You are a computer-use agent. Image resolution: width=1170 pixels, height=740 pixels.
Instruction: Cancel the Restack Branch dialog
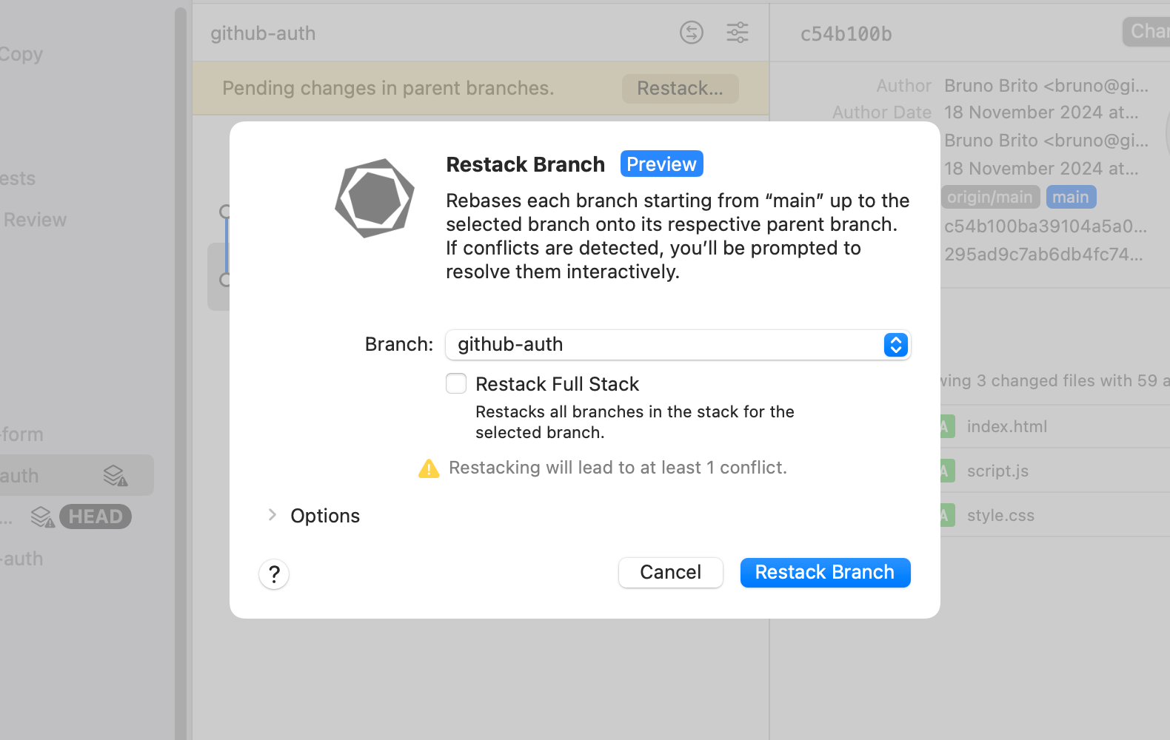(x=670, y=573)
